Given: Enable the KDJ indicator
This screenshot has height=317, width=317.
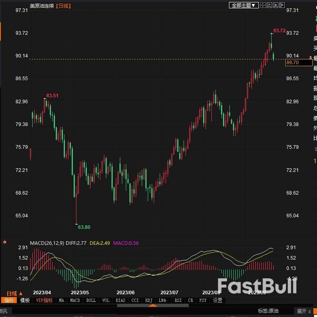Looking at the screenshot, I should [x=149, y=300].
